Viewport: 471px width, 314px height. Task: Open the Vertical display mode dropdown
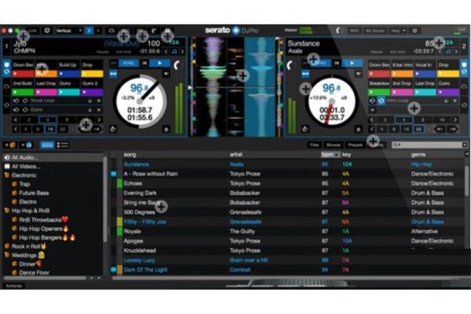click(69, 31)
